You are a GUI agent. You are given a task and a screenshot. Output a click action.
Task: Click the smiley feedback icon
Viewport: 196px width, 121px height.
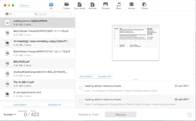[x=190, y=115]
